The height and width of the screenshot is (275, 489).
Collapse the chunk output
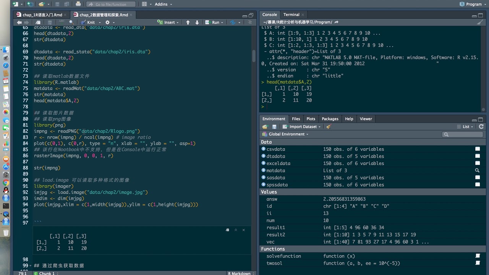pyautogui.click(x=236, y=230)
